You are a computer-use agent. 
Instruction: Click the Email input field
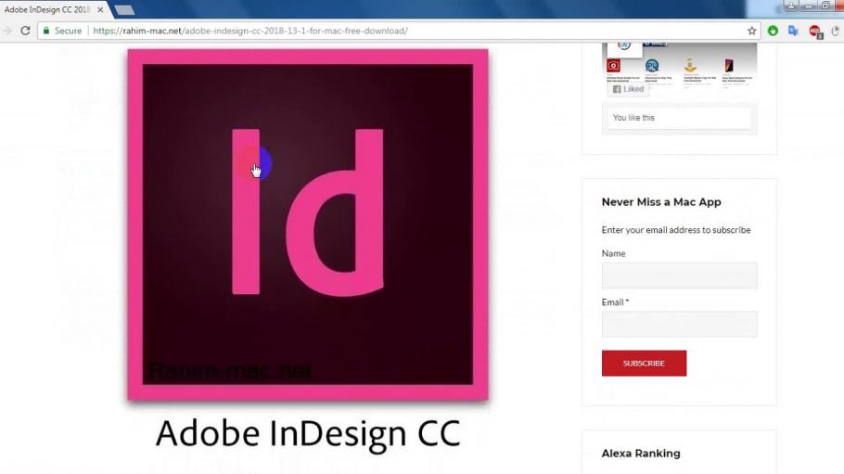pyautogui.click(x=679, y=325)
